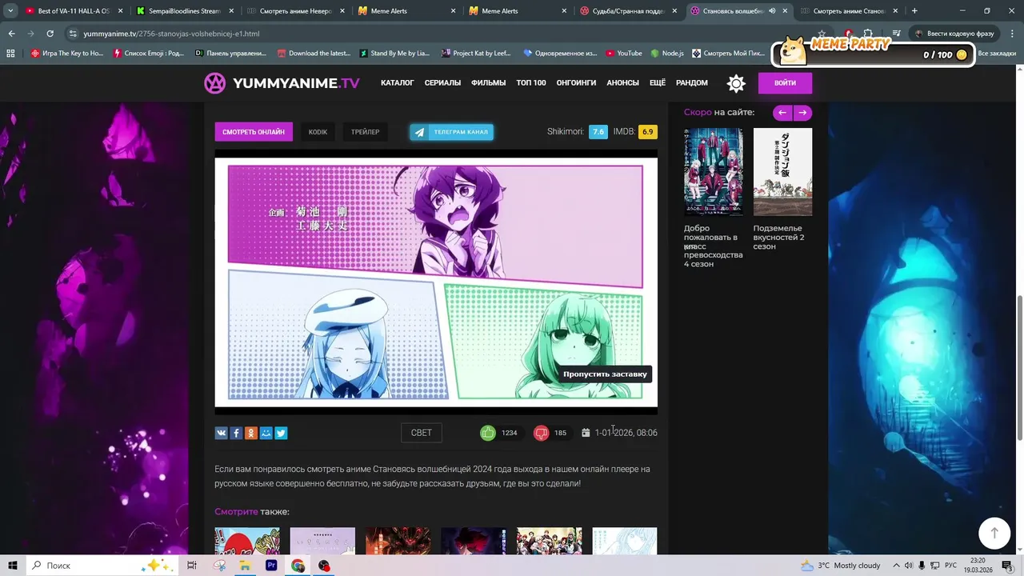
Task: Open the ОНГОИНГИ section
Action: tap(577, 83)
